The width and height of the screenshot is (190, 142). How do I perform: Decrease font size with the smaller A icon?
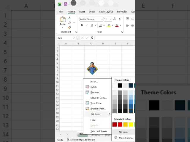tap(120, 19)
